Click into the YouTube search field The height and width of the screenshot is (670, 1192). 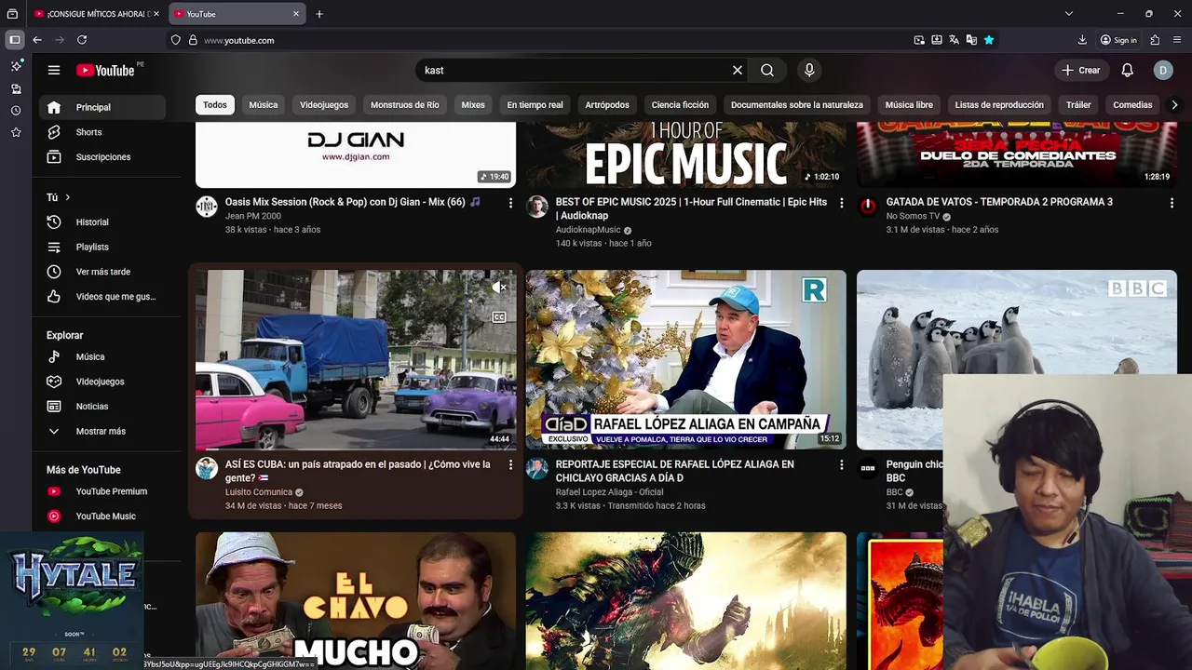(573, 70)
